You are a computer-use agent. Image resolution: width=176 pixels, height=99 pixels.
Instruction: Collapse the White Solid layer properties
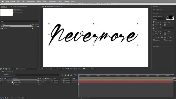(x=8, y=82)
